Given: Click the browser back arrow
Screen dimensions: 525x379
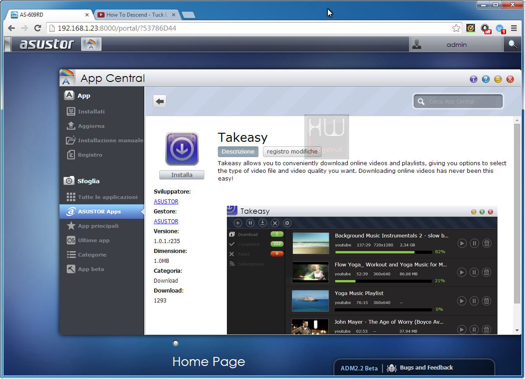Looking at the screenshot, I should (12, 28).
